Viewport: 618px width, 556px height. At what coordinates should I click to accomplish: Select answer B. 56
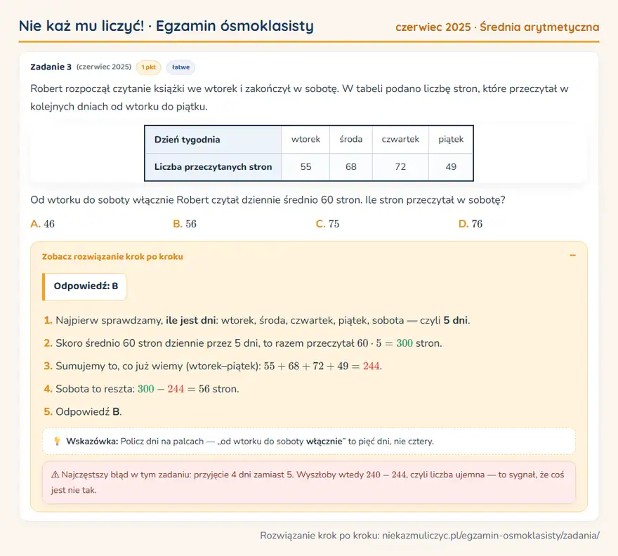185,224
